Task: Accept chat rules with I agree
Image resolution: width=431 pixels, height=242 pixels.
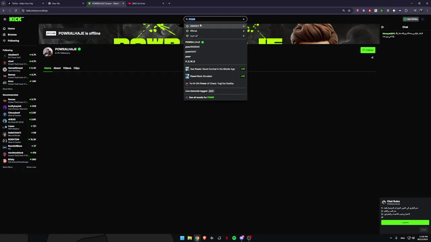Action: [405, 223]
